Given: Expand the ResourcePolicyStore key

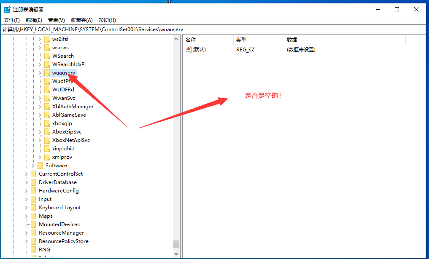Looking at the screenshot, I should (27, 241).
